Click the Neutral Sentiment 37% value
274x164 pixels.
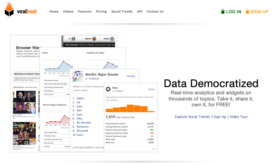tap(152, 136)
